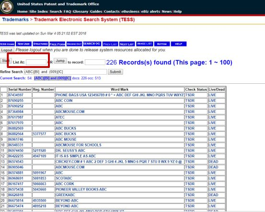Jump to Bottom toolbar button
Screen dimensions: 265x212
tap(162, 44)
